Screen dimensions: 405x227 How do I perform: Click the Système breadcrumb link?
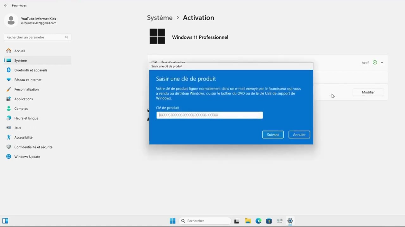click(x=160, y=18)
